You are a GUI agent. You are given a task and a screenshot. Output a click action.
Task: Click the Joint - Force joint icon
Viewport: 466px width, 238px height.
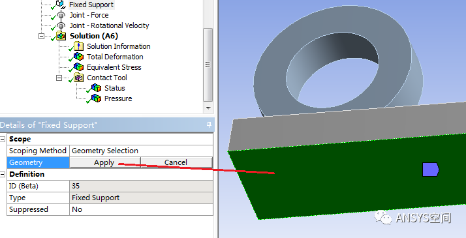click(x=61, y=15)
